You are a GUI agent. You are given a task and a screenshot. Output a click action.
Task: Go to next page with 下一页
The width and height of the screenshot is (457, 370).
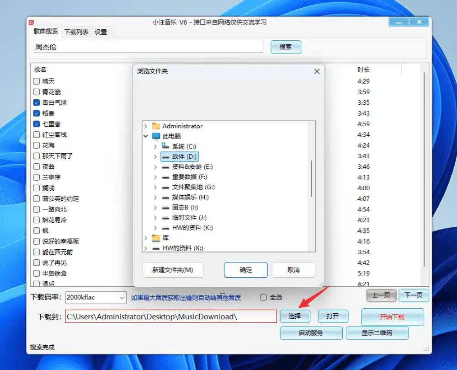point(414,295)
